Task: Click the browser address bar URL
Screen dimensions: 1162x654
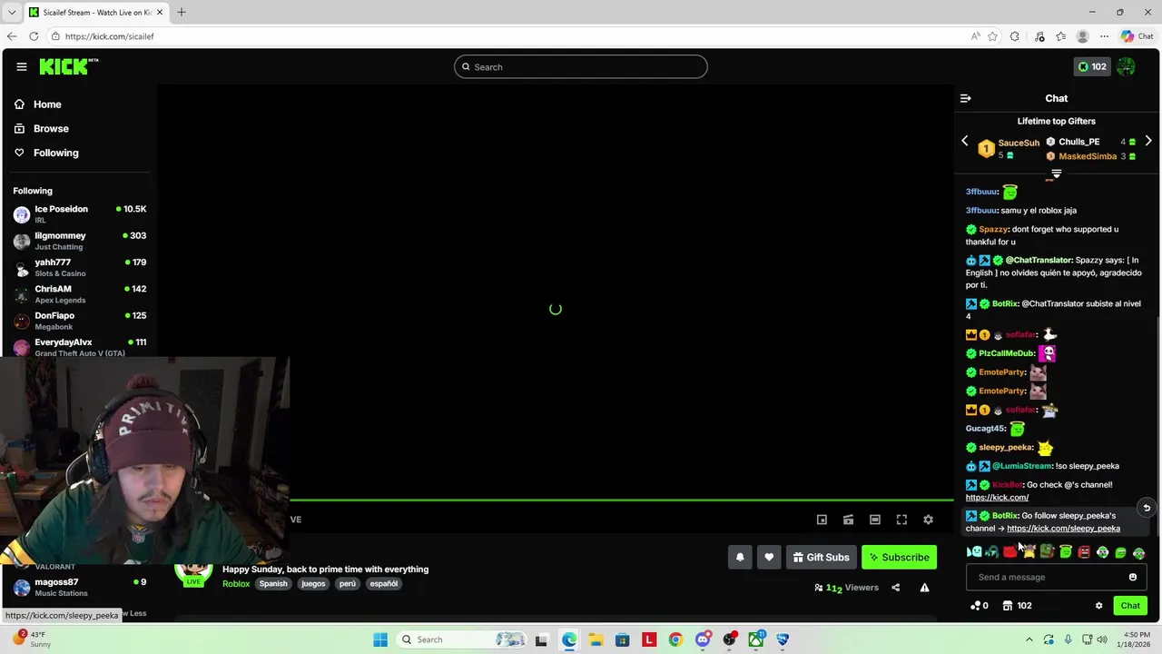Action: coord(109,36)
